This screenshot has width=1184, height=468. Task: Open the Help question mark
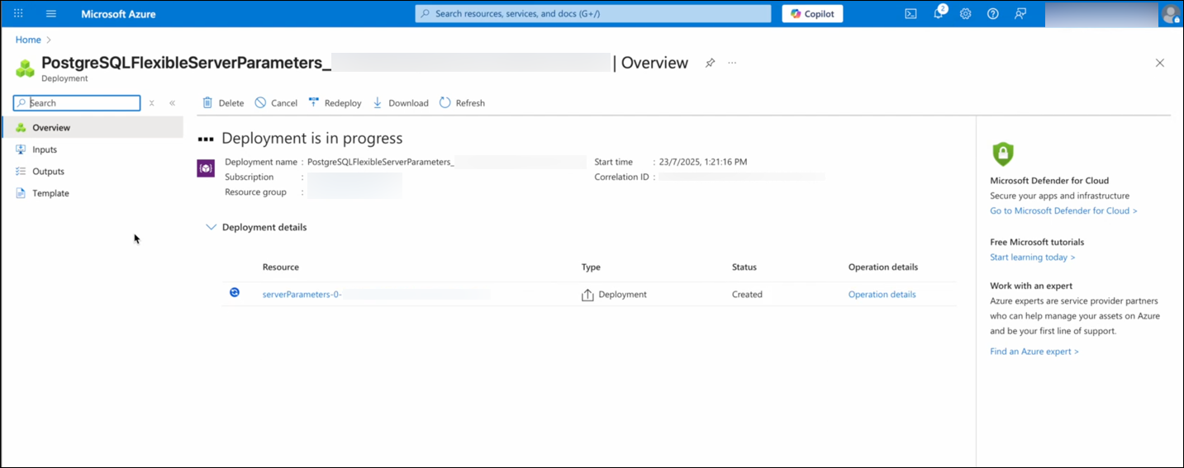tap(993, 14)
